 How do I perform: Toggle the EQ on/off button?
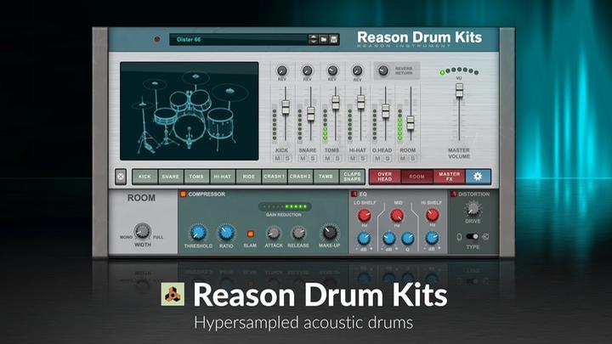point(354,194)
